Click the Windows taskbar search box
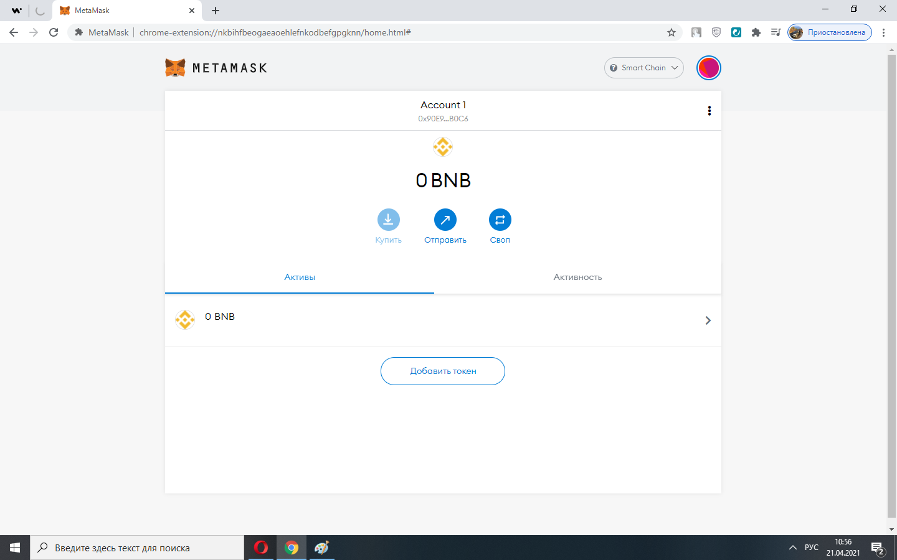Image resolution: width=897 pixels, height=560 pixels. (137, 548)
